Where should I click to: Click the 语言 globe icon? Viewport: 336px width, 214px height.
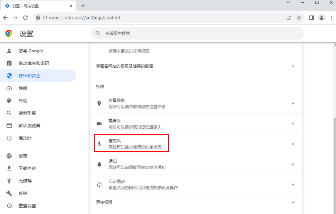[9, 156]
